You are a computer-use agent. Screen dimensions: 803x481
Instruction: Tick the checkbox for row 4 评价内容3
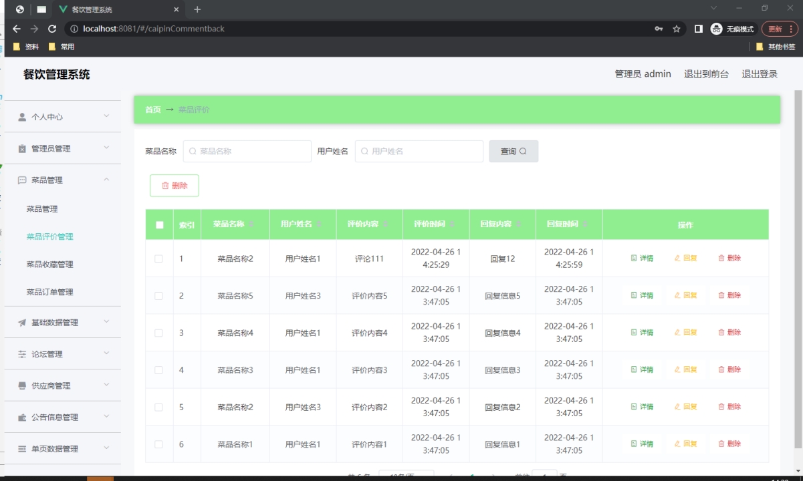(158, 369)
